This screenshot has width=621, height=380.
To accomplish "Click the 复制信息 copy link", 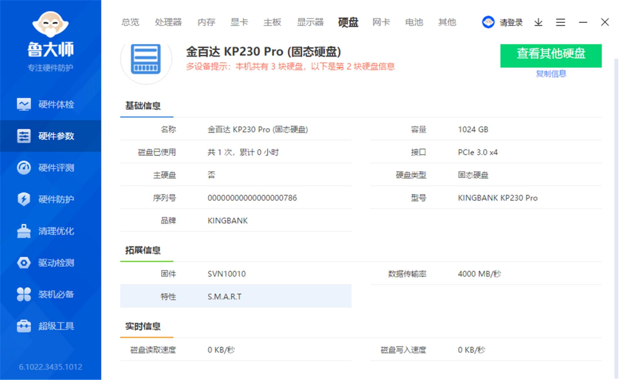I will pyautogui.click(x=551, y=74).
